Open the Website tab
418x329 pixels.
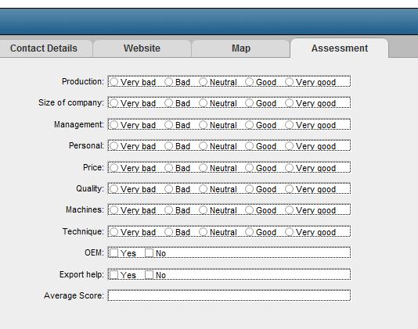[x=142, y=48]
